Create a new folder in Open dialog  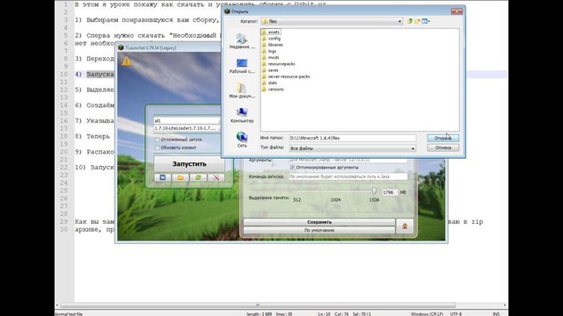417,21
